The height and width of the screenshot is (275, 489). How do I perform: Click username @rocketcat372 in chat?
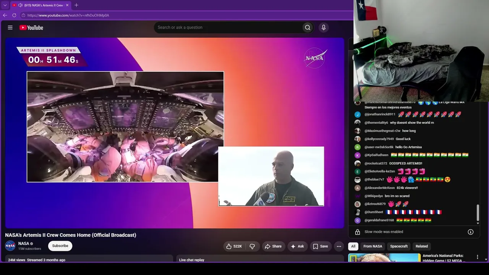pos(376,163)
